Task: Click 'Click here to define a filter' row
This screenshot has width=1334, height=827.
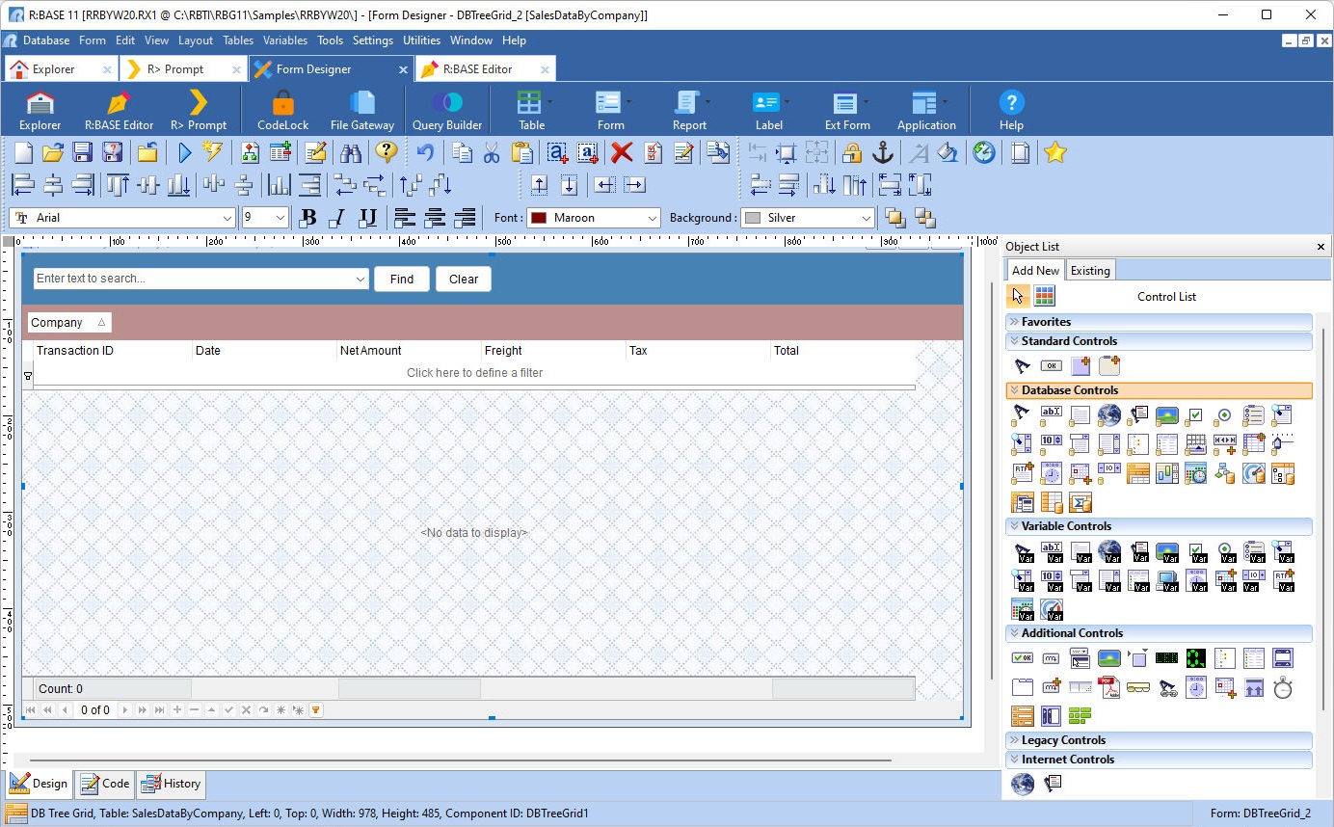Action: (474, 373)
